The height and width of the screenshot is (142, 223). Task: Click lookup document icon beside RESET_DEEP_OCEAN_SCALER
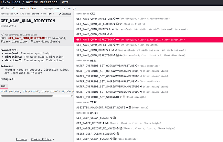click(118, 134)
